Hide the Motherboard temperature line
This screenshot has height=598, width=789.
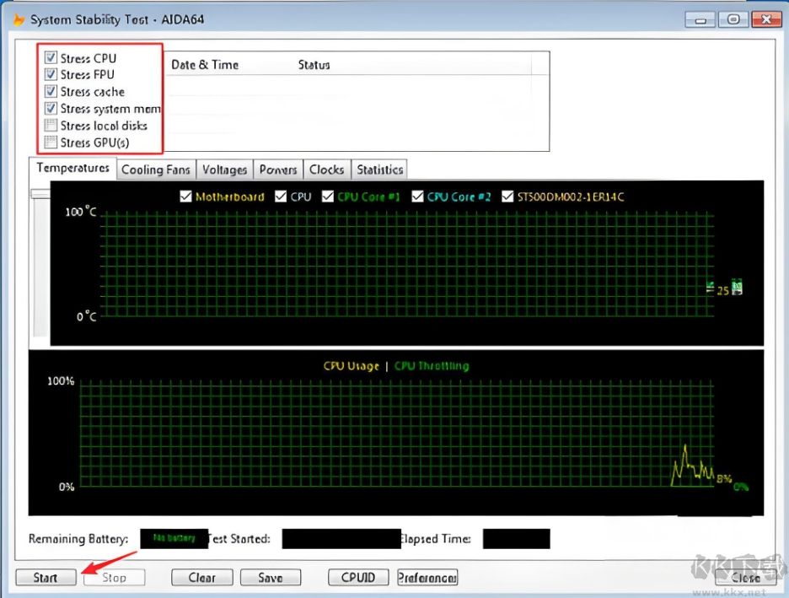186,197
